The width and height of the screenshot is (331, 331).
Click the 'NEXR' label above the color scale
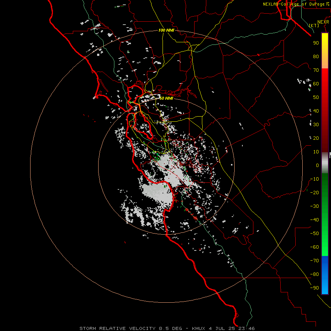[x=323, y=22]
